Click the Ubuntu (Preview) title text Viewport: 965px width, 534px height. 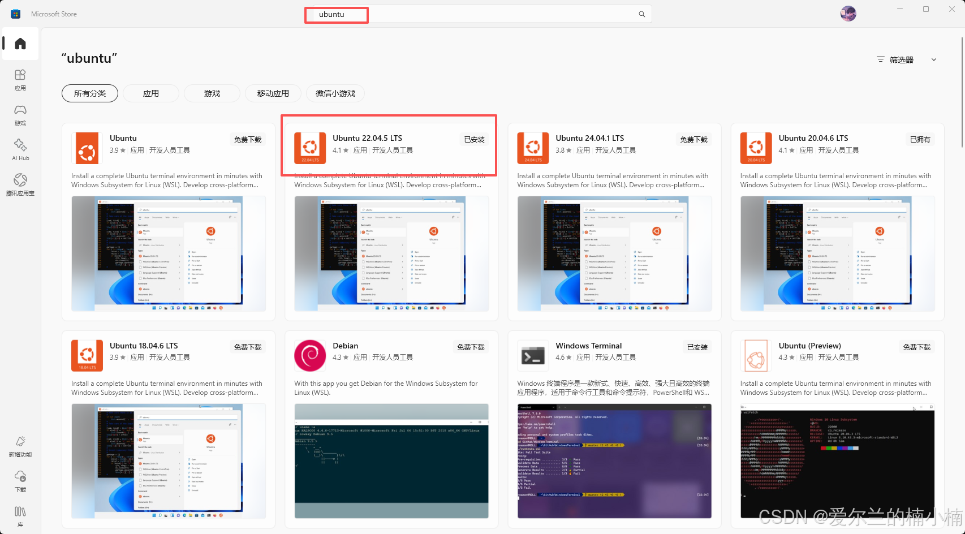pos(809,346)
